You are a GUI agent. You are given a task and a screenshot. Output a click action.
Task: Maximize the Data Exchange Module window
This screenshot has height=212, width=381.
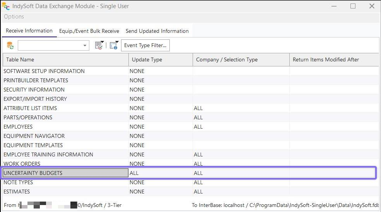pos(353,6)
